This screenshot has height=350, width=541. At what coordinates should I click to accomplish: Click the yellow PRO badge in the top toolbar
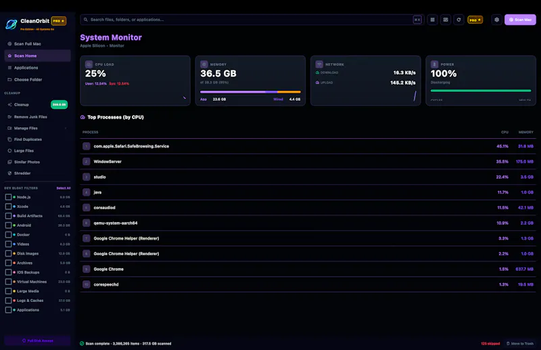(x=475, y=20)
